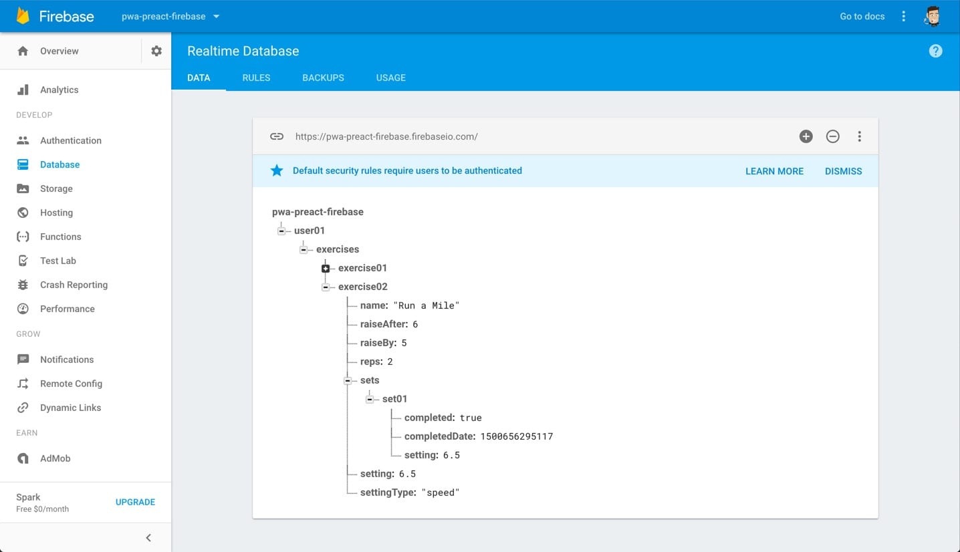Open the top bar overflow menu
The width and height of the screenshot is (960, 552).
[903, 16]
